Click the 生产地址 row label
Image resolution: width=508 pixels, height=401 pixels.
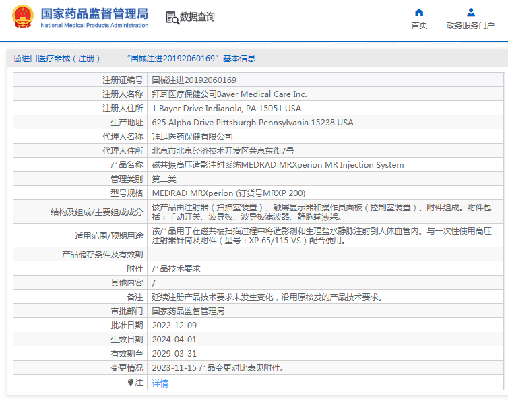click(x=127, y=122)
